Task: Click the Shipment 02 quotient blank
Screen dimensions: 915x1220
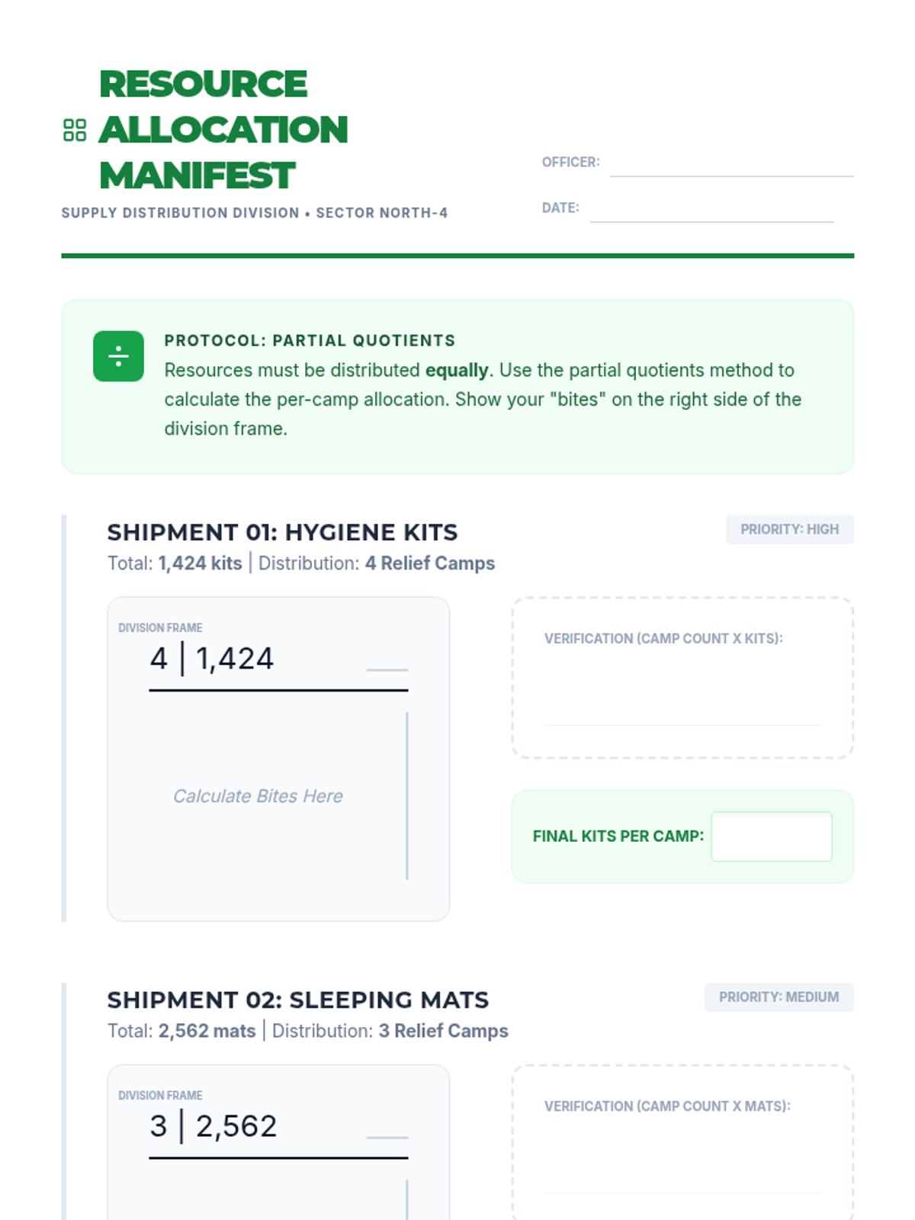Action: coord(387,1127)
